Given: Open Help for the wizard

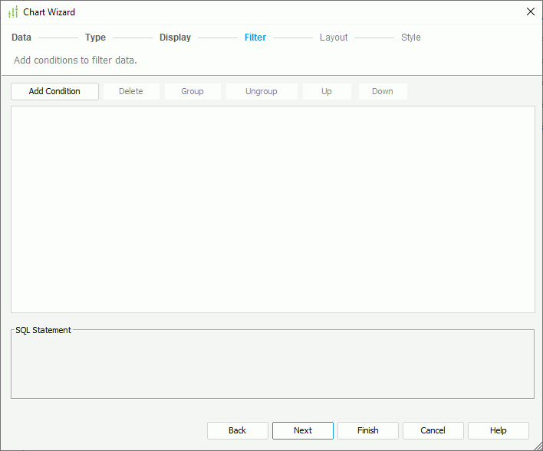Looking at the screenshot, I should click(499, 430).
